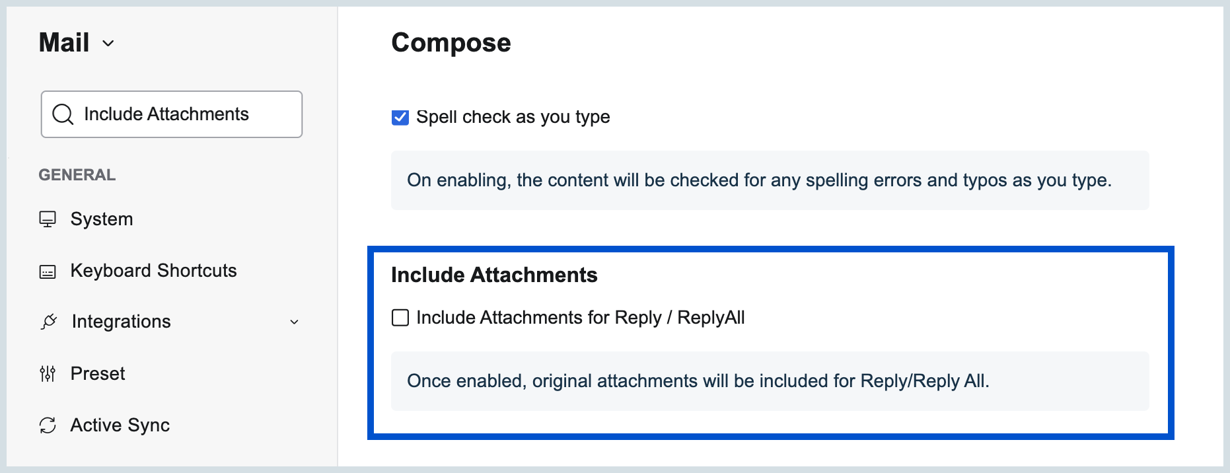Uncheck the blue spell check box
This screenshot has width=1230, height=473.
tap(400, 116)
